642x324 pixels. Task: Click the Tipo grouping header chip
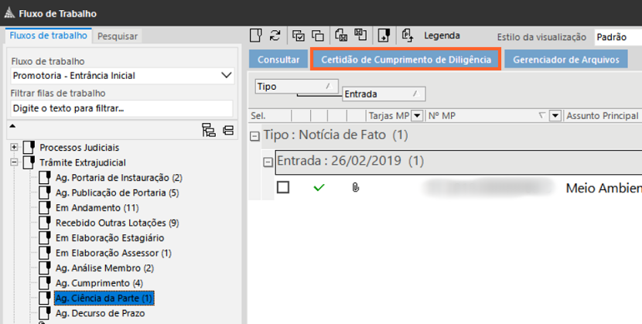pyautogui.click(x=297, y=87)
